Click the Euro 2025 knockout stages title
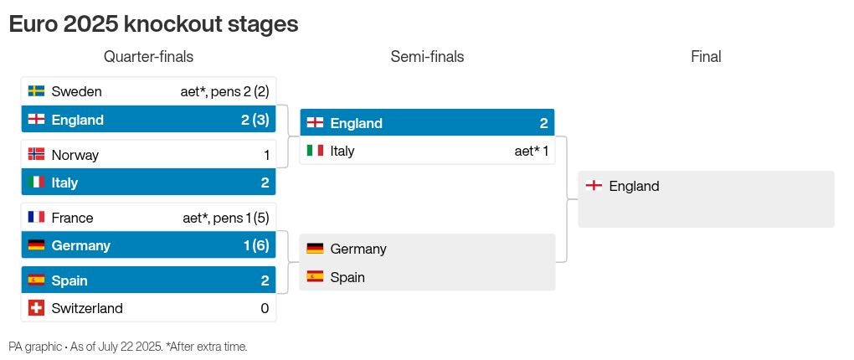The height and width of the screenshot is (360, 854). [153, 24]
